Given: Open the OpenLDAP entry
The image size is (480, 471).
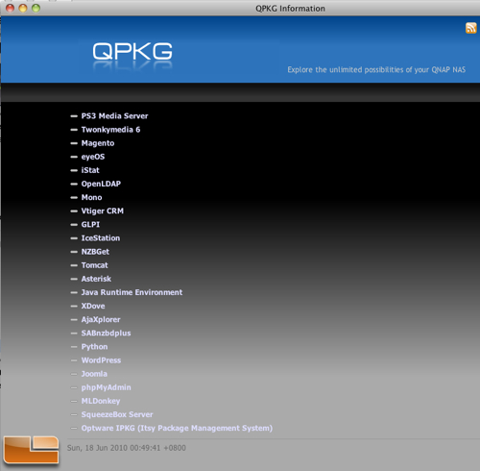Looking at the screenshot, I should tap(101, 184).
